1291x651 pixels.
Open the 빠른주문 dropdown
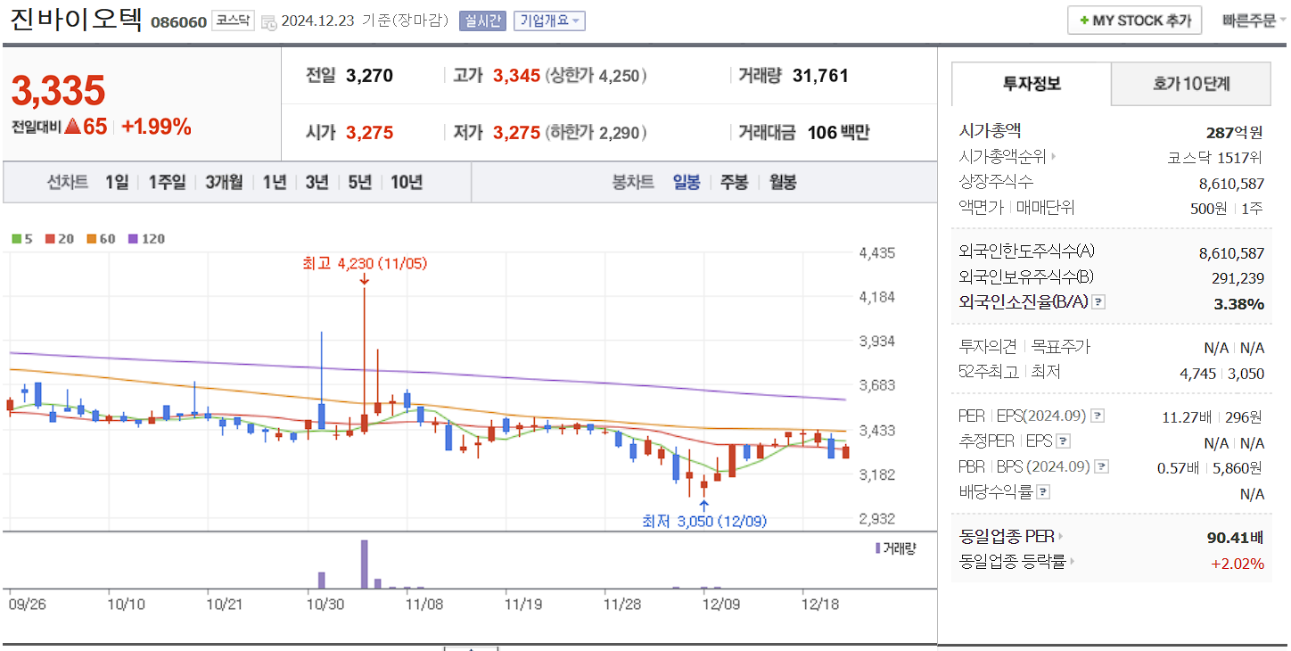click(1251, 20)
